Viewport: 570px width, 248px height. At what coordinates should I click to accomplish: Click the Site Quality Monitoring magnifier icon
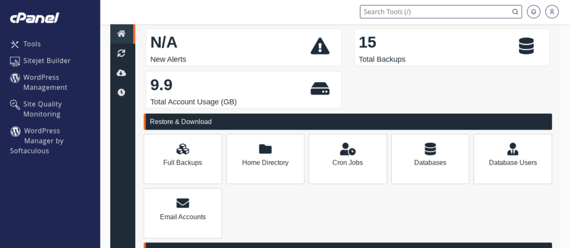coord(14,105)
